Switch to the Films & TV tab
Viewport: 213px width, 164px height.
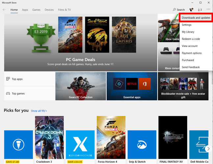point(65,10)
